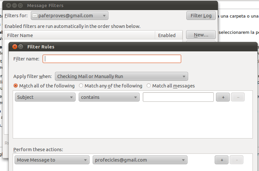Expand the contains condition dropdown
259x171 pixels.
click(x=109, y=97)
